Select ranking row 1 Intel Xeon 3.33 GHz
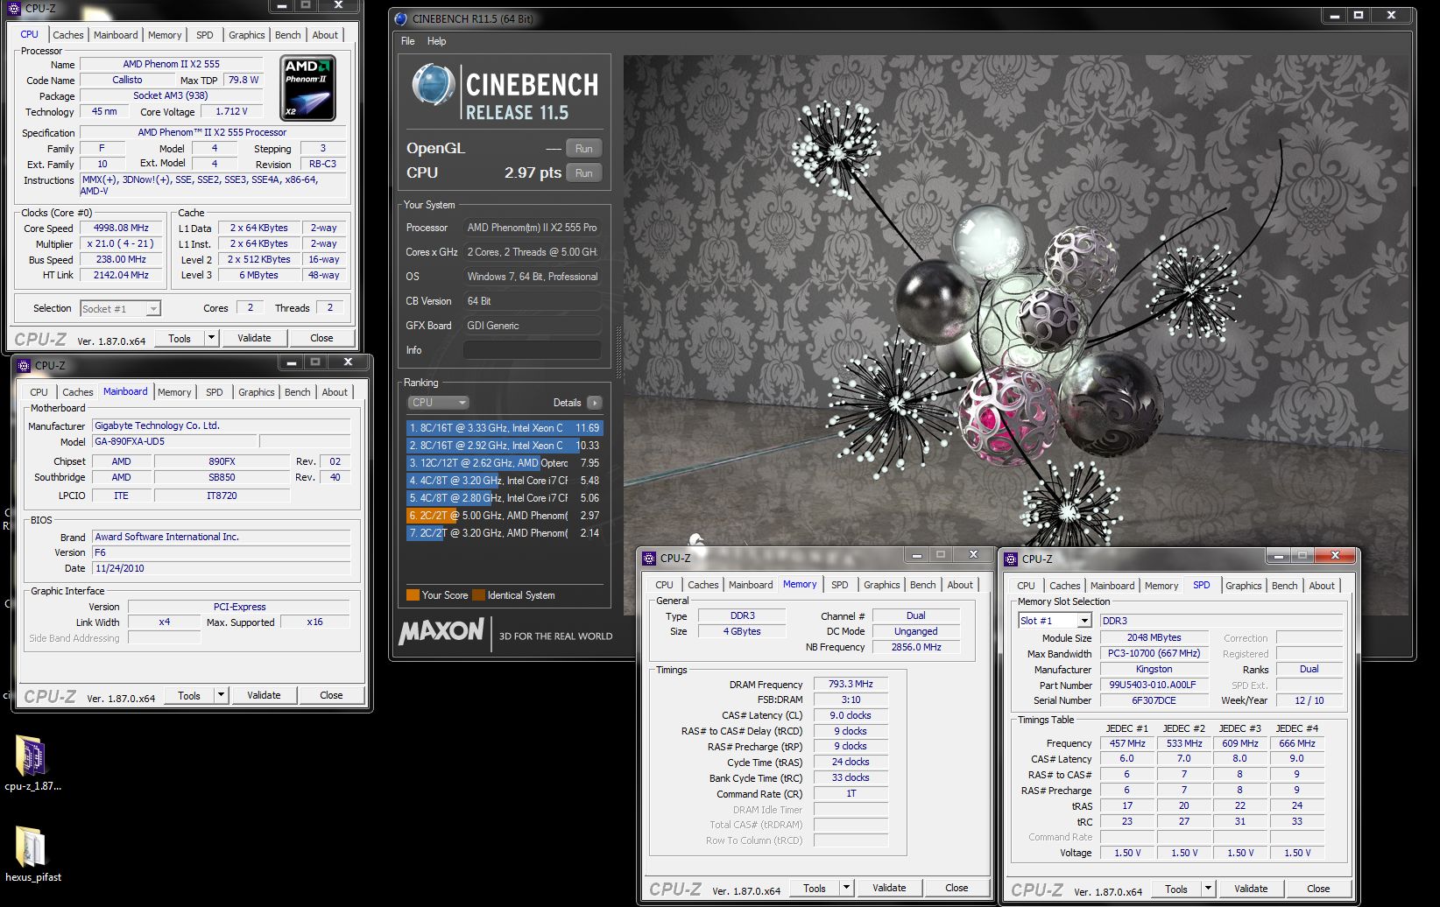The image size is (1440, 907). click(x=505, y=428)
